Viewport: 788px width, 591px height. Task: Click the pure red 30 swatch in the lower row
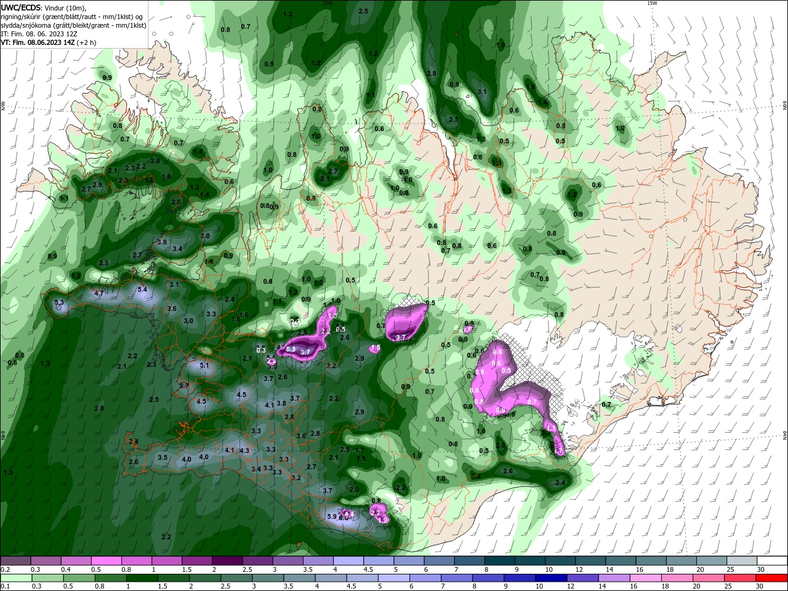coord(772,578)
